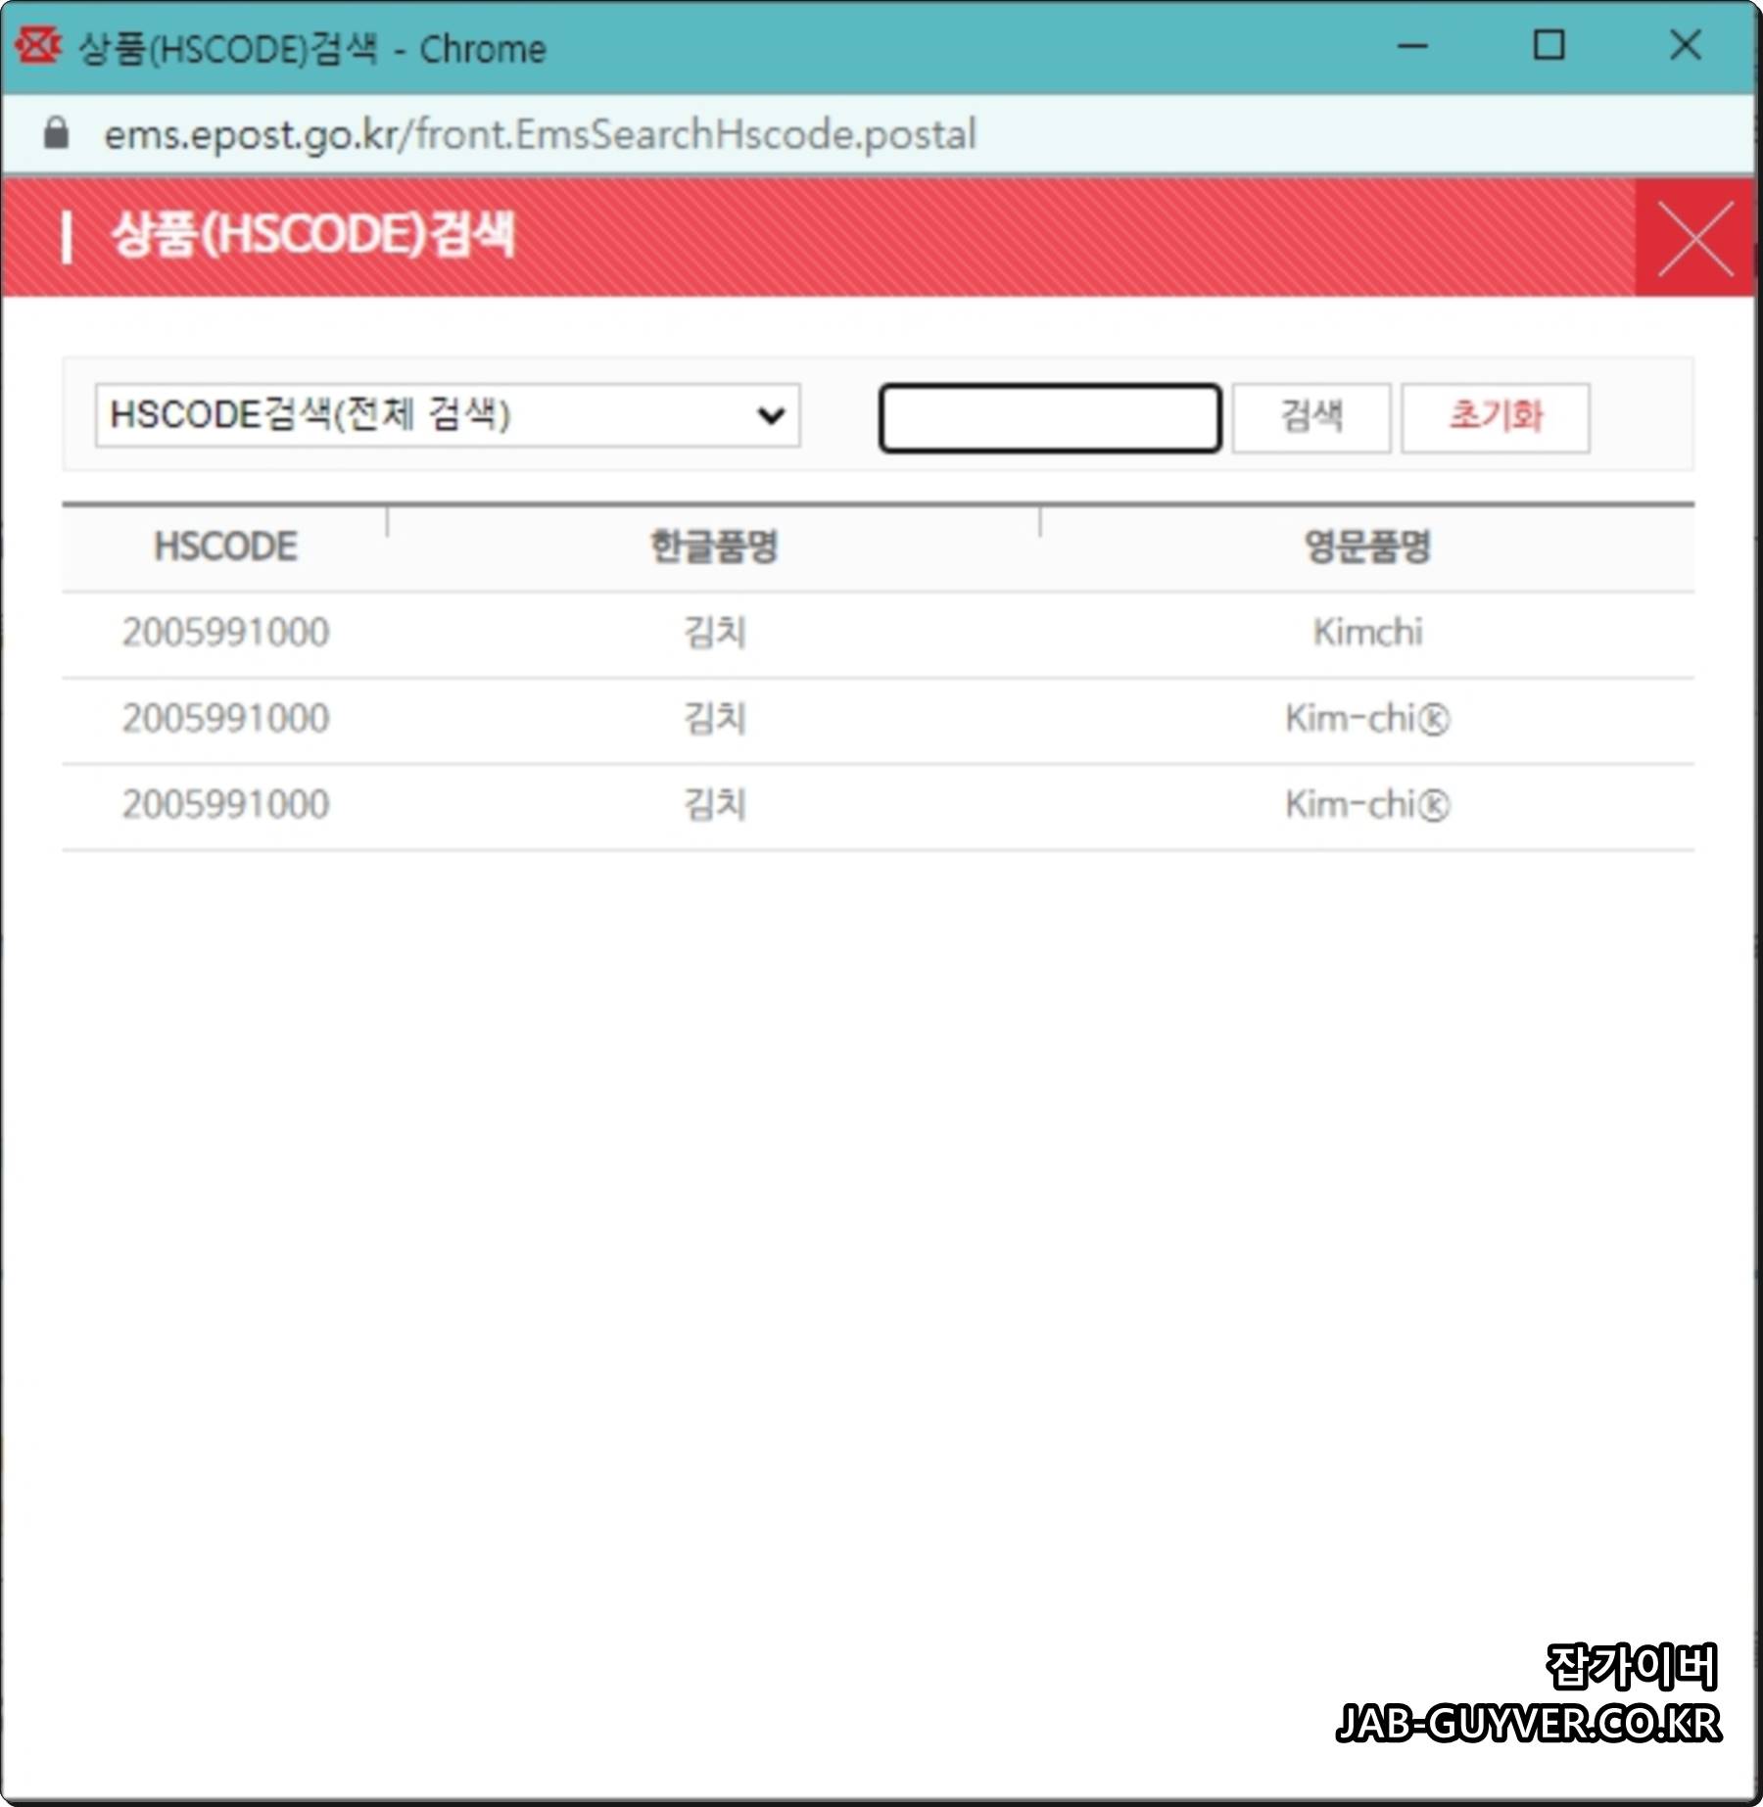Click the Korea Post favicon in title bar
Image resolution: width=1763 pixels, height=1807 pixels.
(38, 45)
